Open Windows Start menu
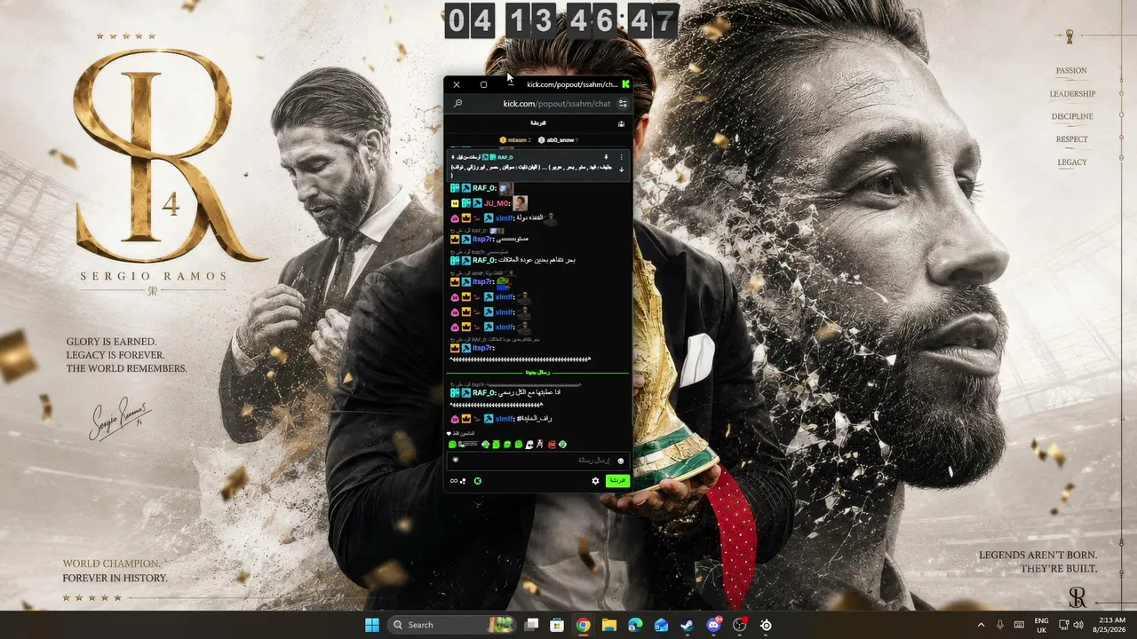1137x639 pixels. [372, 625]
